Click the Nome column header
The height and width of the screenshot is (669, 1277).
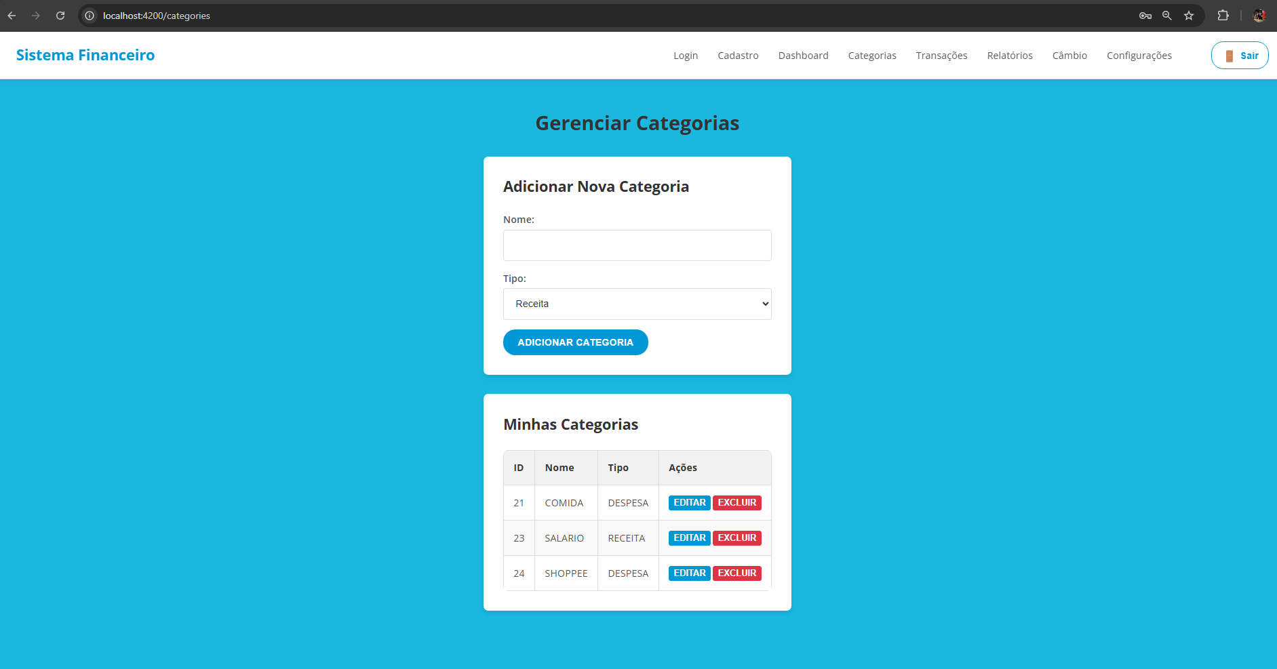coord(566,468)
